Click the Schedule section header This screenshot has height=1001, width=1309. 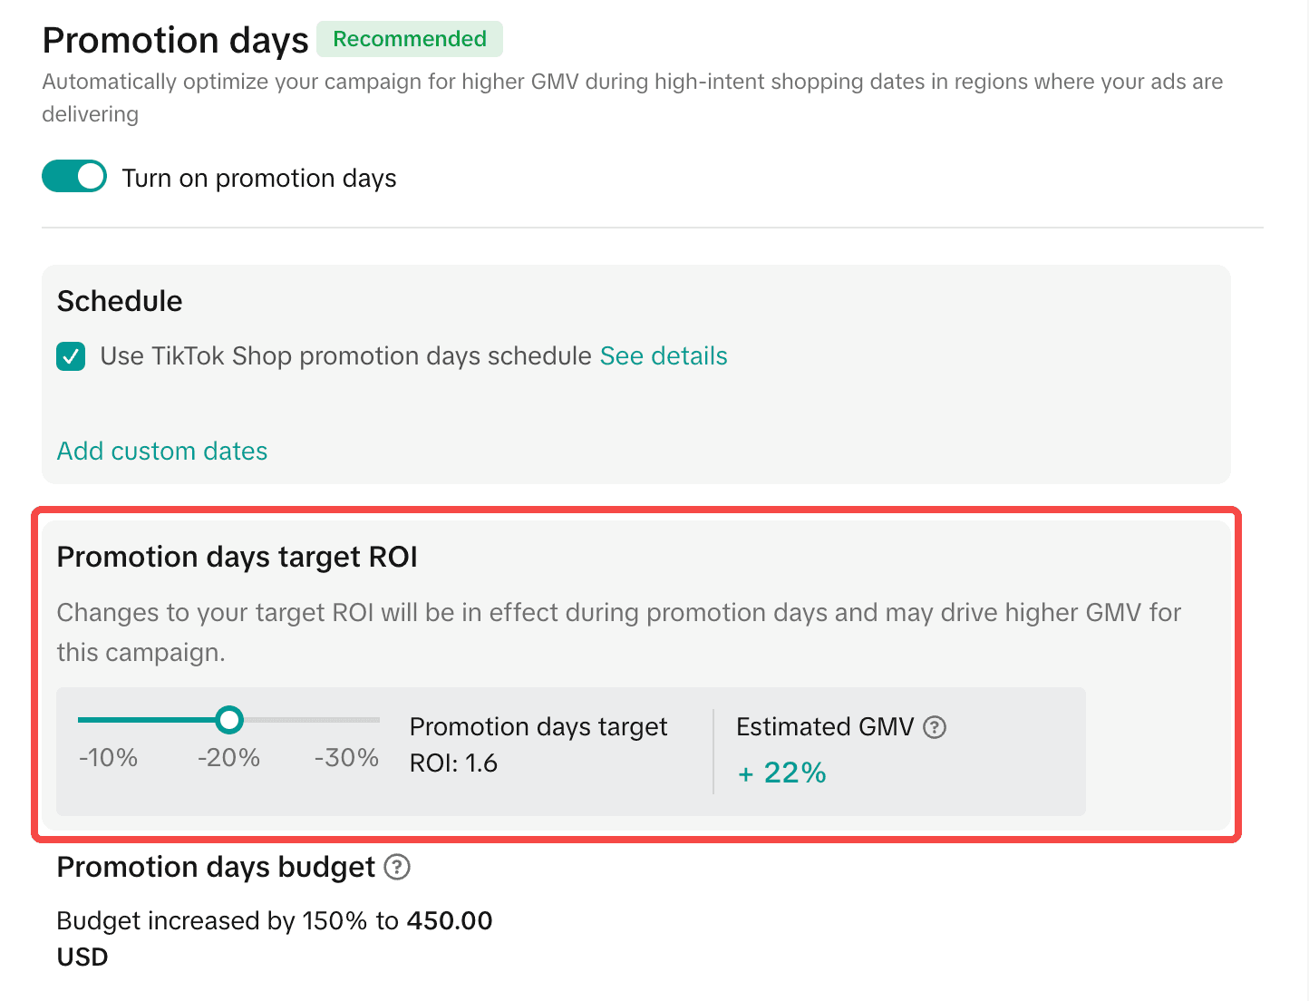pyautogui.click(x=119, y=300)
